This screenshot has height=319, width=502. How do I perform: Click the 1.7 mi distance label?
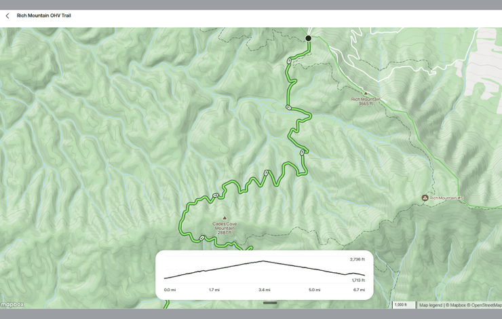pos(214,290)
